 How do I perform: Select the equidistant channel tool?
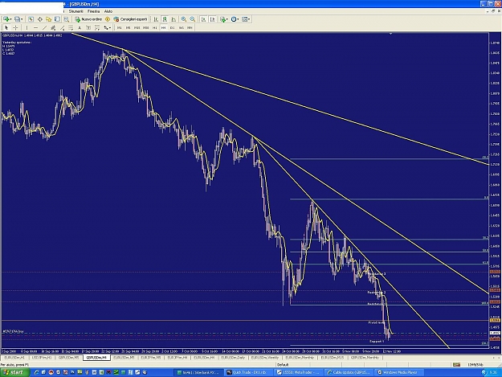[x=53, y=28]
